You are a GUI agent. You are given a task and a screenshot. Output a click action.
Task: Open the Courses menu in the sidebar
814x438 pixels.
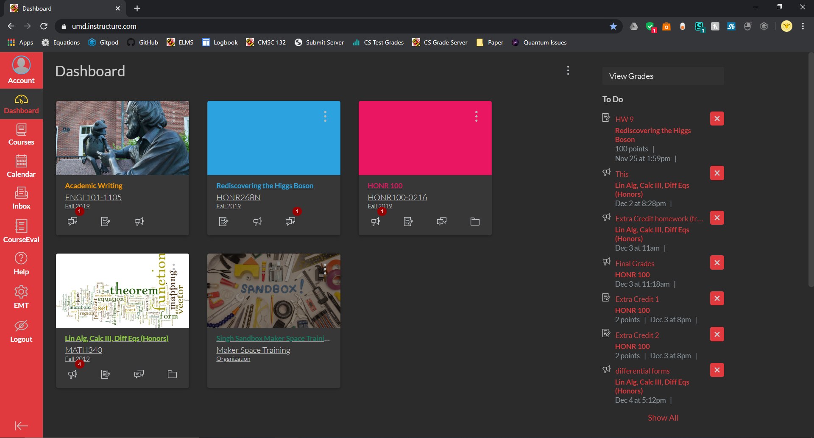click(21, 134)
